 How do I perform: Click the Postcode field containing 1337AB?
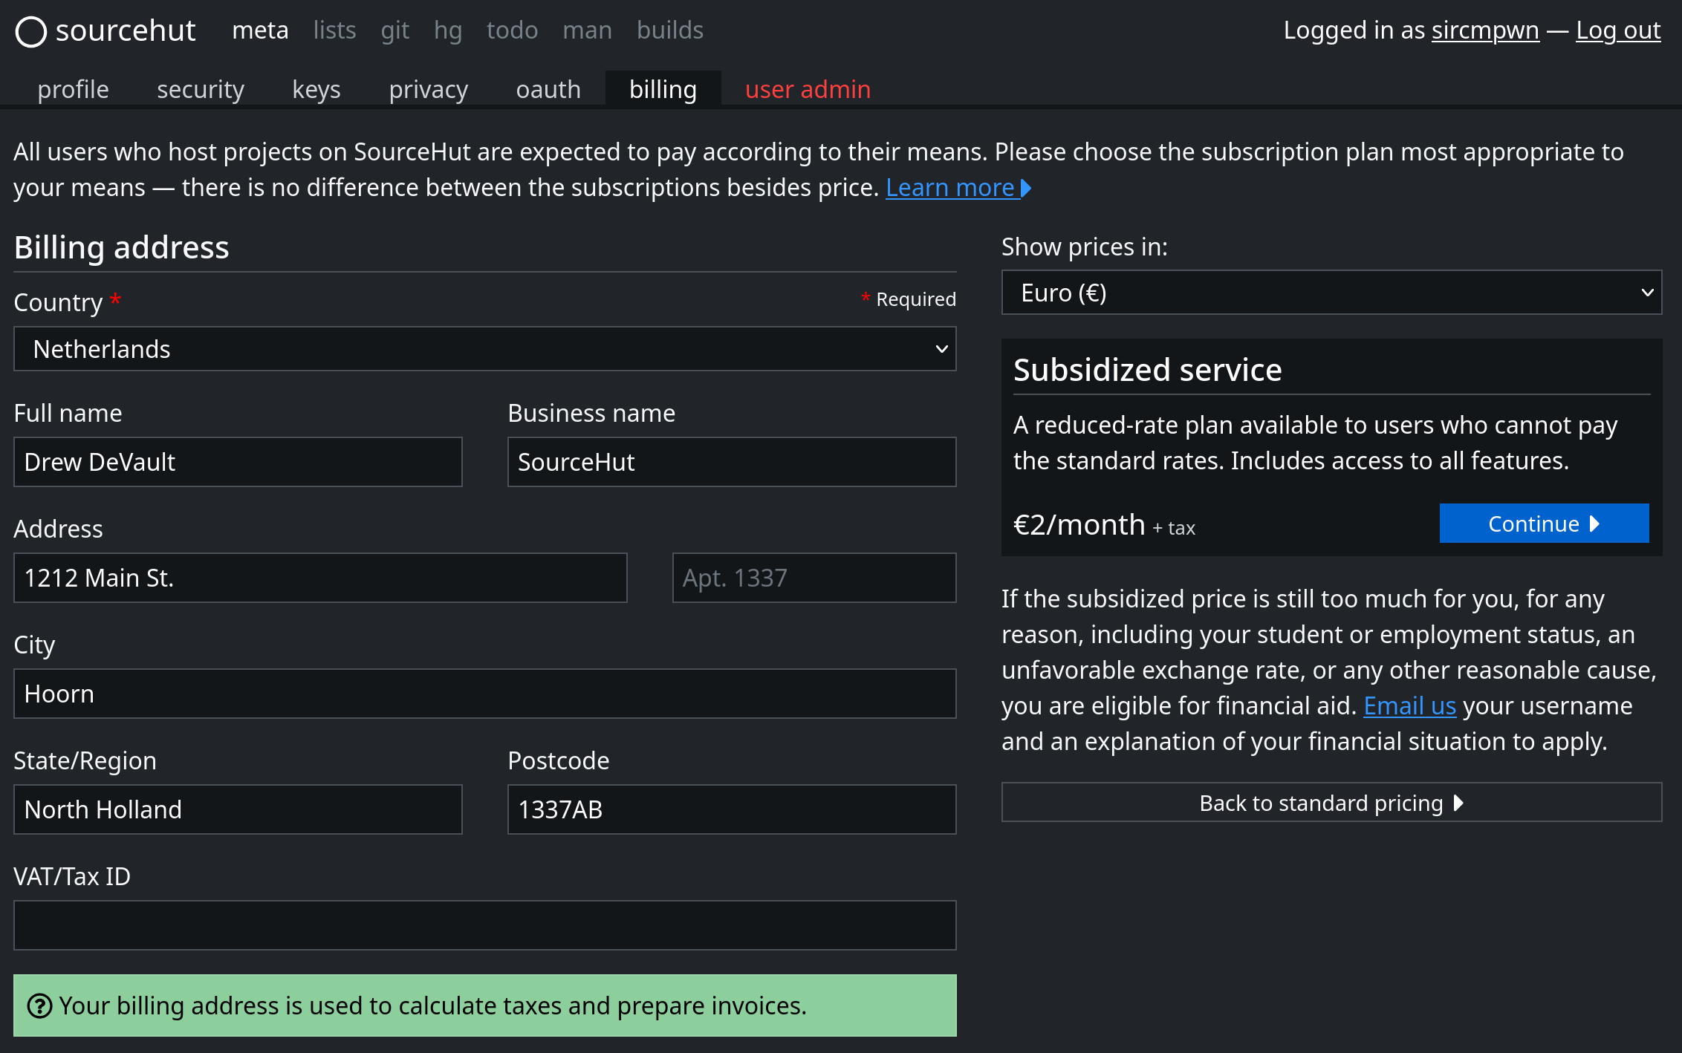(x=731, y=809)
